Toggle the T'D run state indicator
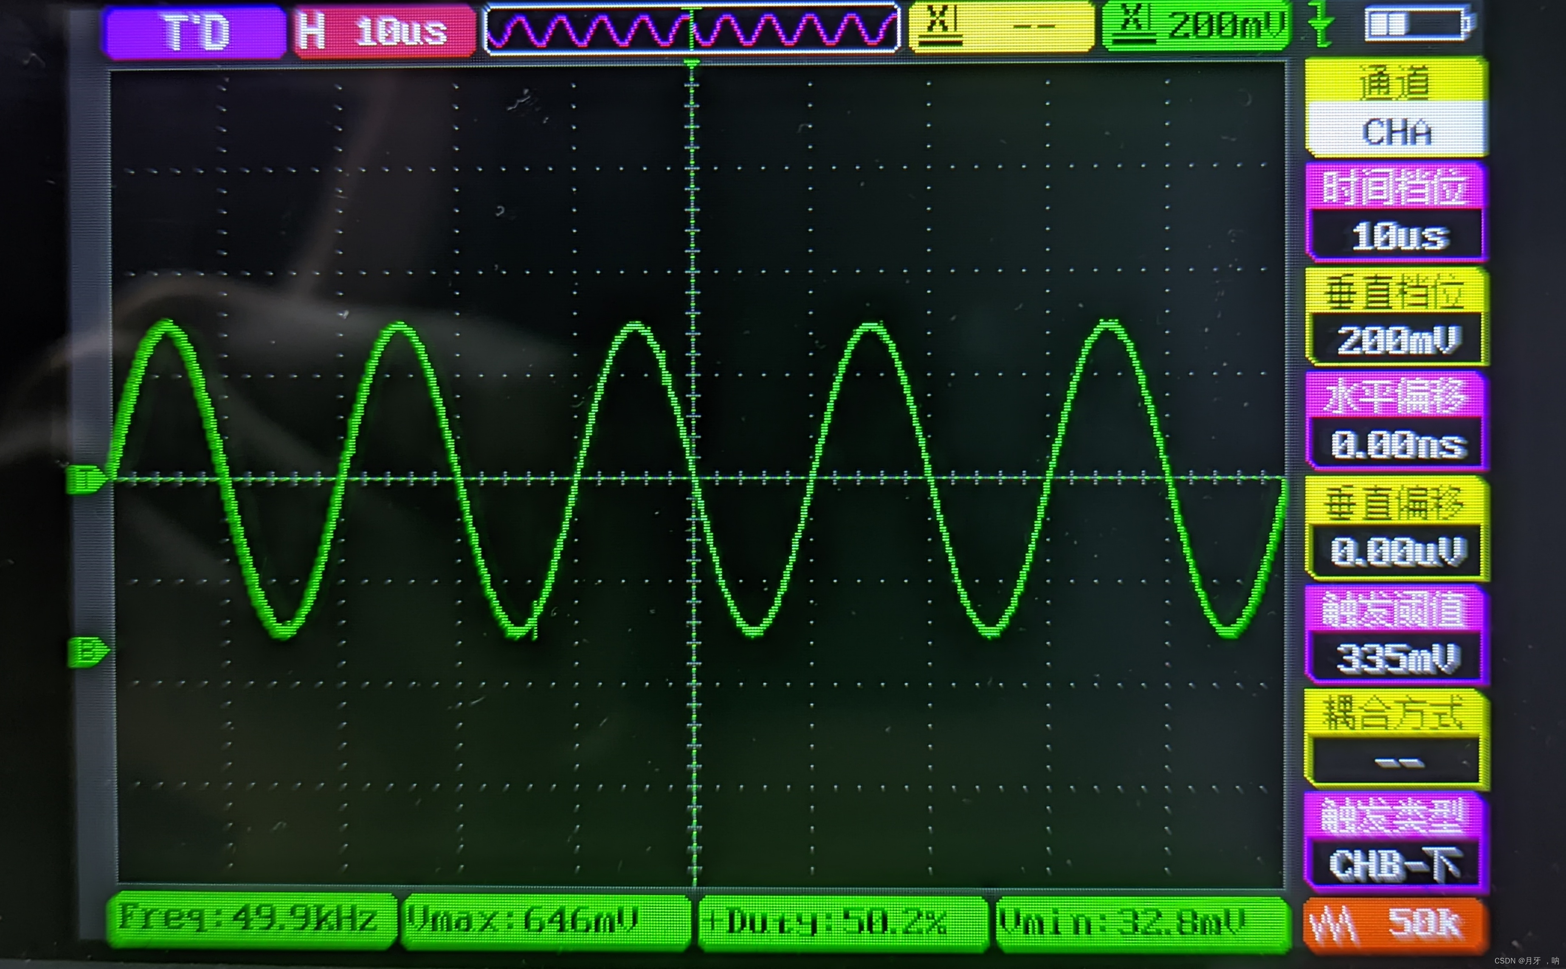The width and height of the screenshot is (1566, 969). click(195, 32)
